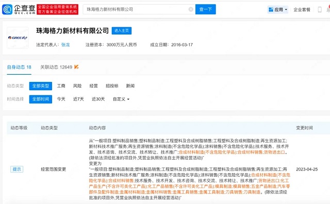Click the 查一下 search button
This screenshot has width=330, height=204.
205,9
